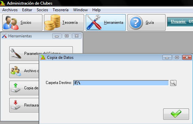Browse for destination folder with magnifier icon

[x=173, y=83]
